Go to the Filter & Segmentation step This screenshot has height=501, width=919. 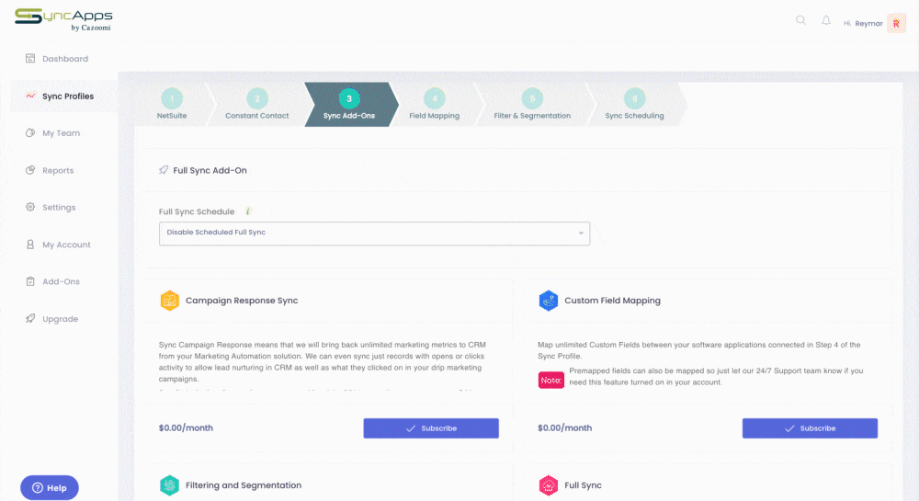point(532,104)
